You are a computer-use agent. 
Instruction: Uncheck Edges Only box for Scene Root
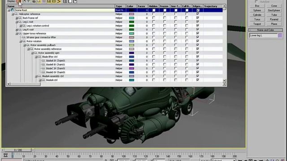[198, 10]
